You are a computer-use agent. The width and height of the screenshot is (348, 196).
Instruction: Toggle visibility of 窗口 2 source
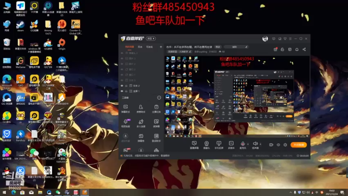coord(122,69)
